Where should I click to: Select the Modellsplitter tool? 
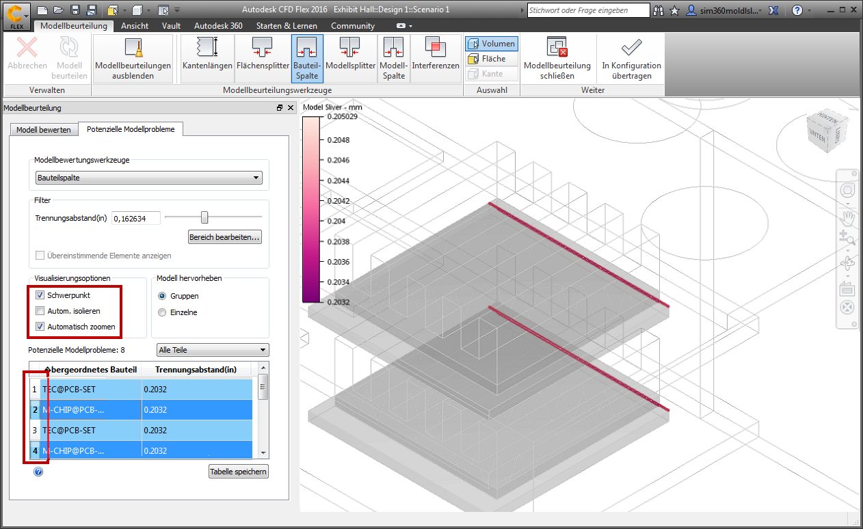[x=350, y=59]
